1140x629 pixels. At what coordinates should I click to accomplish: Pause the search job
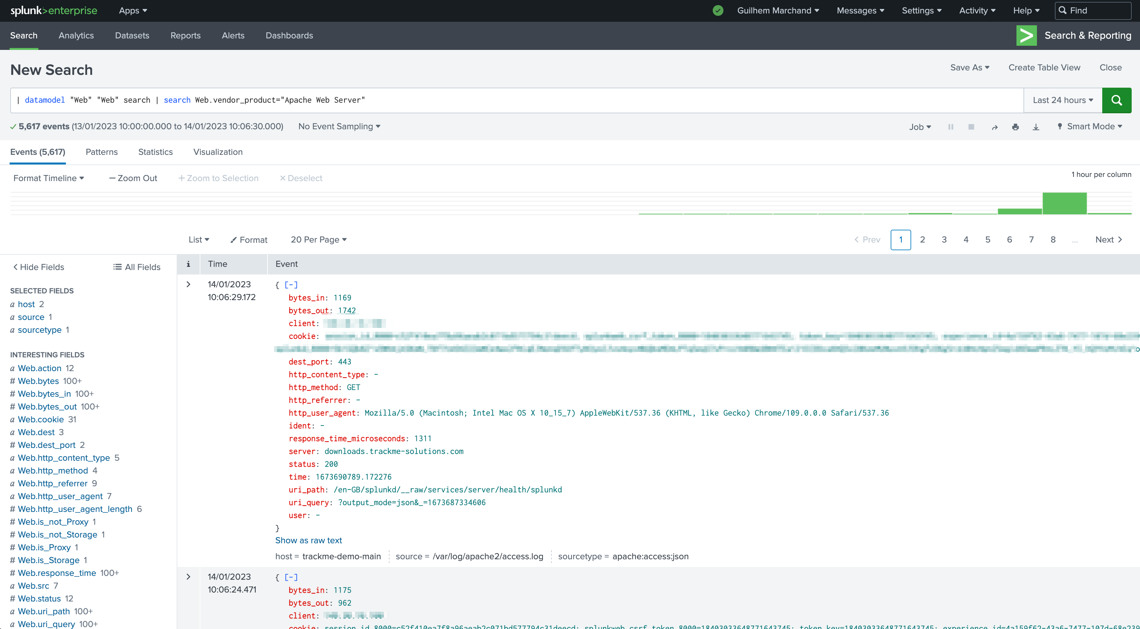(951, 127)
